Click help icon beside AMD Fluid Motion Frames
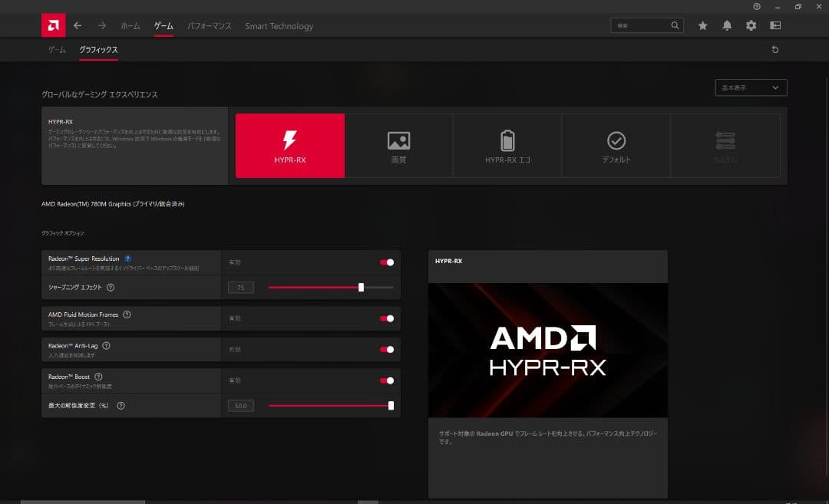The height and width of the screenshot is (504, 829). pyautogui.click(x=127, y=315)
